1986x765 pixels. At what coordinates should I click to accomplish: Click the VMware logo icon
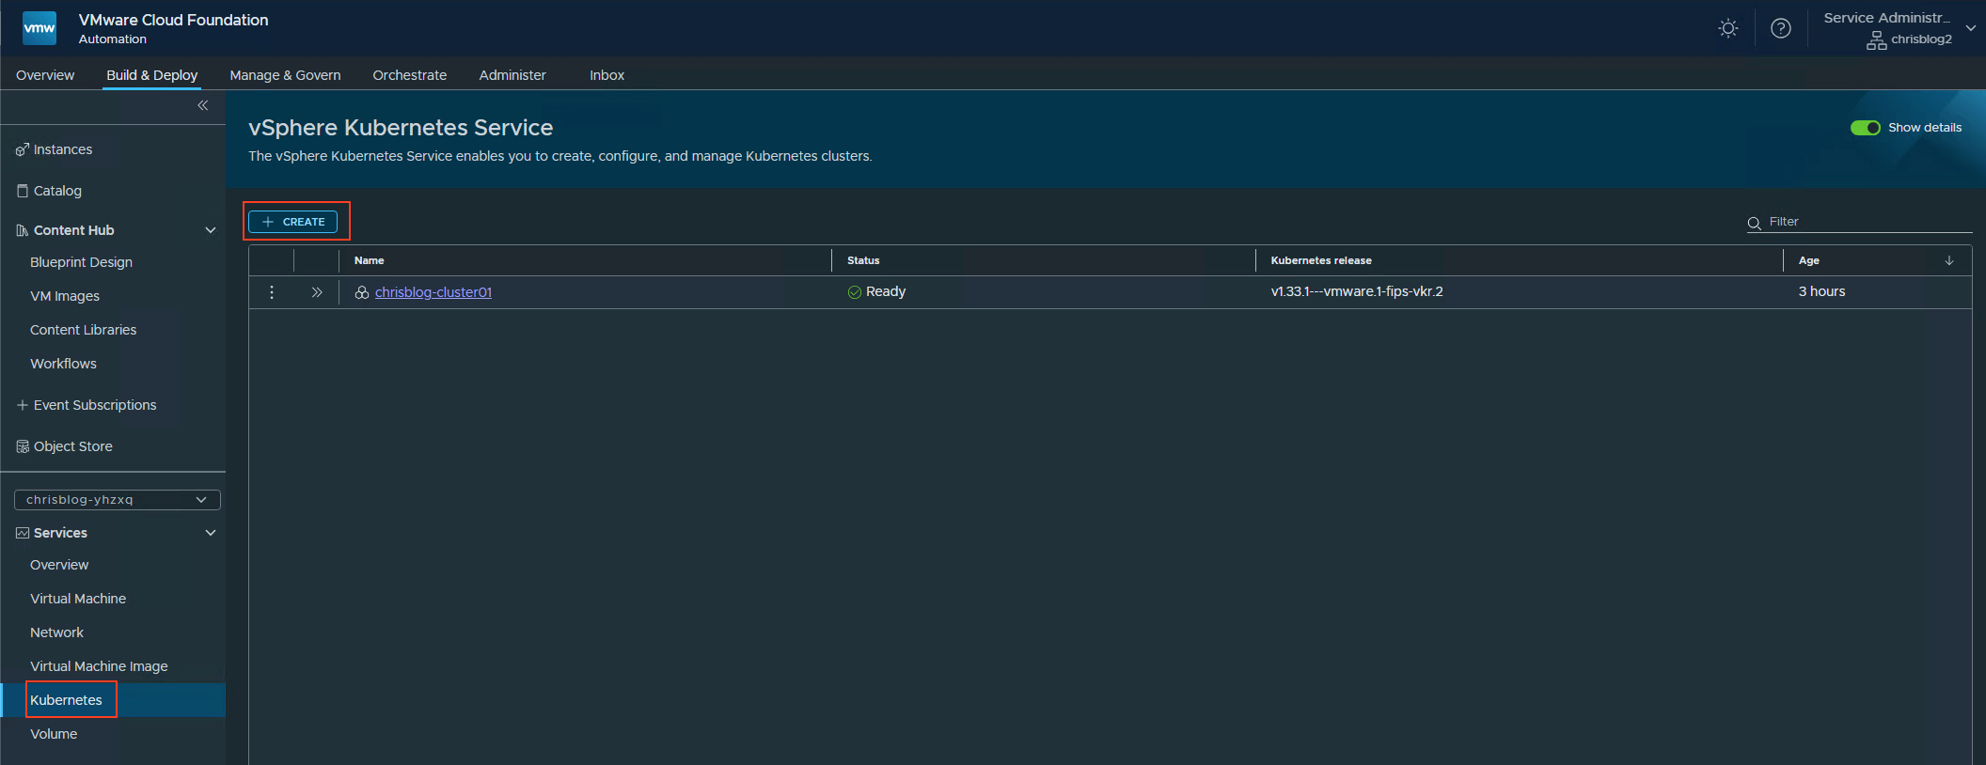point(39,28)
